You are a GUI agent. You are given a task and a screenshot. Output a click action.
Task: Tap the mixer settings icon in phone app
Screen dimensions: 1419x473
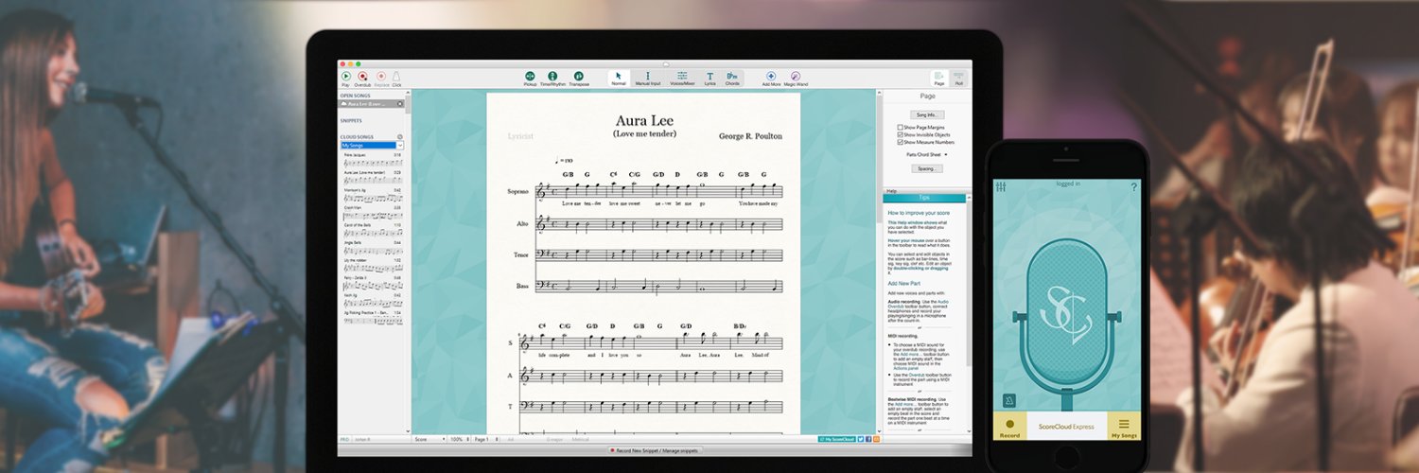click(x=1001, y=187)
